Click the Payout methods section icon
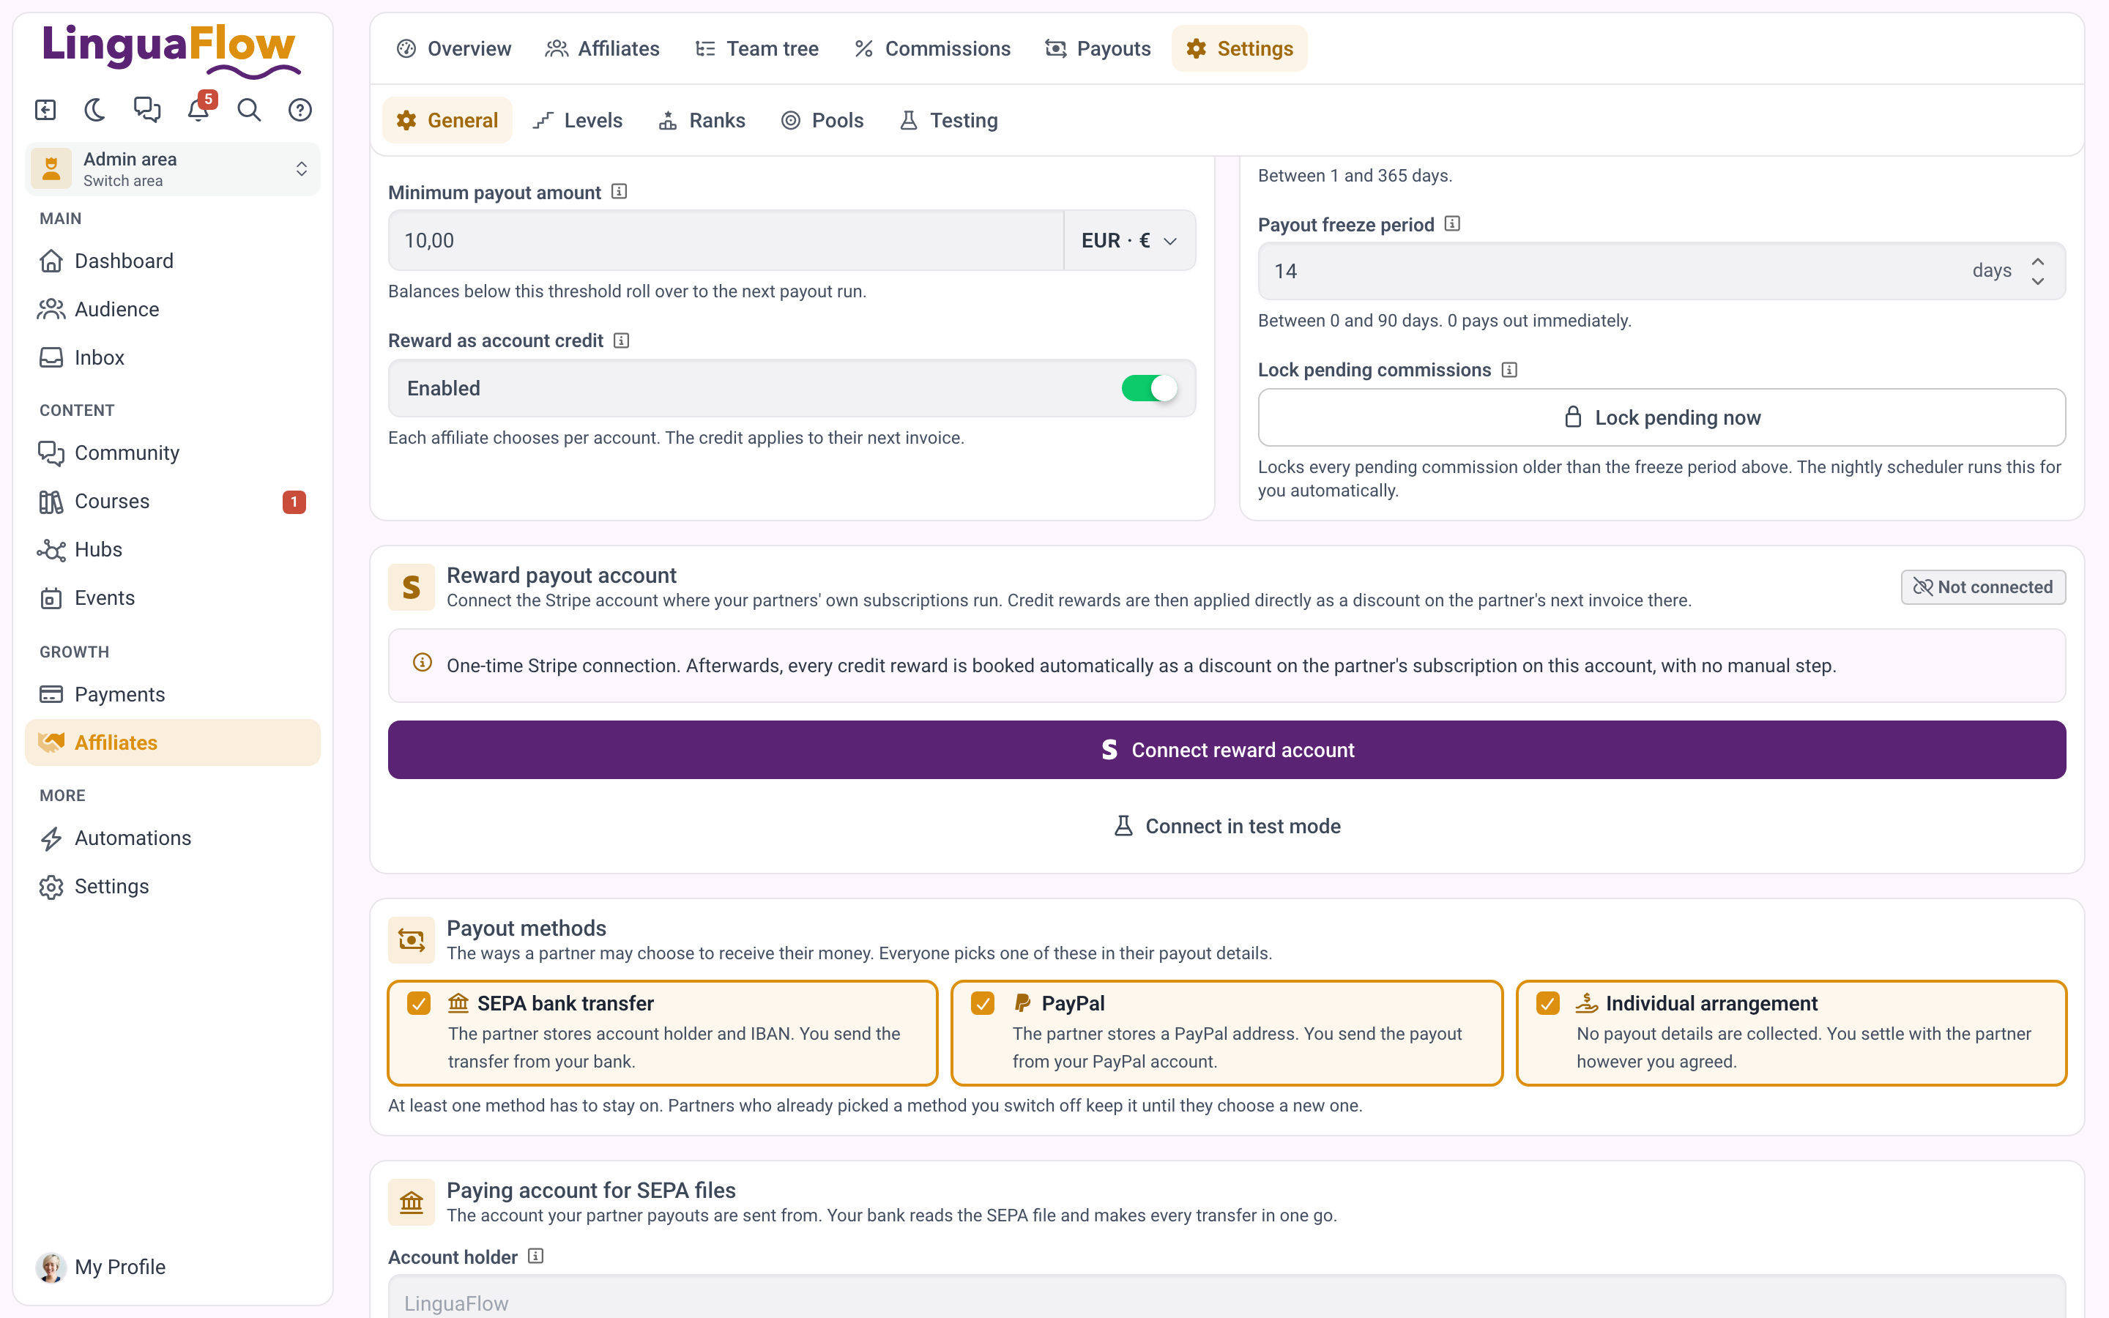2109x1318 pixels. (x=412, y=939)
